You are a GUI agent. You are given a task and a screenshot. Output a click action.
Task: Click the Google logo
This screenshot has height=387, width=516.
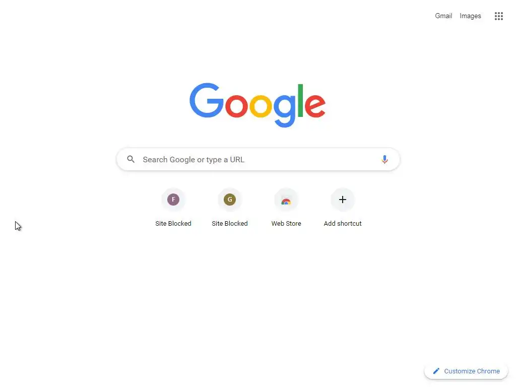[257, 105]
